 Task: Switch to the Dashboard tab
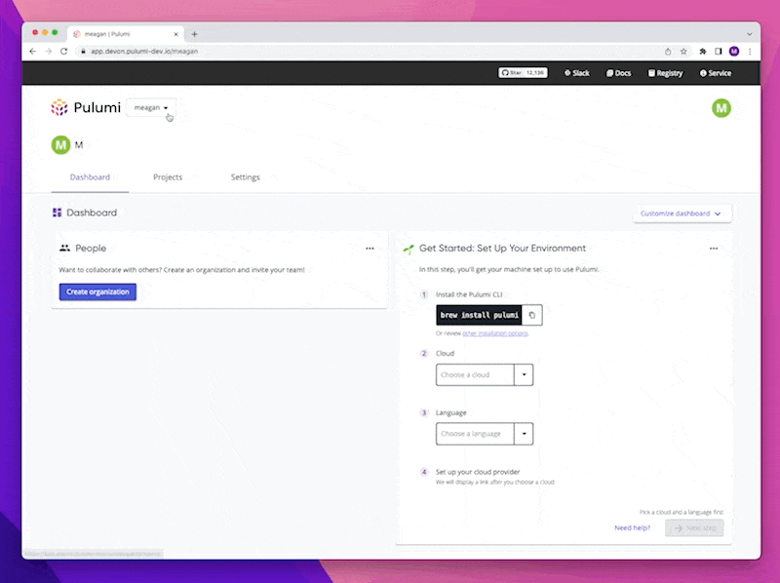pos(90,177)
